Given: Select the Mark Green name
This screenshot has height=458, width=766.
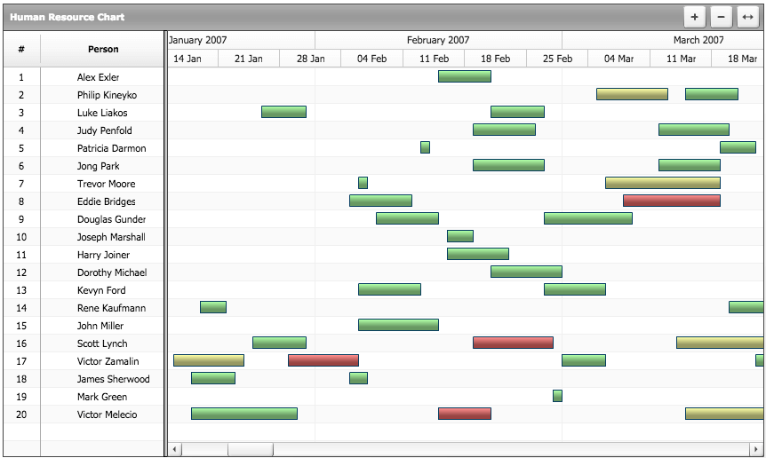Looking at the screenshot, I should point(102,397).
